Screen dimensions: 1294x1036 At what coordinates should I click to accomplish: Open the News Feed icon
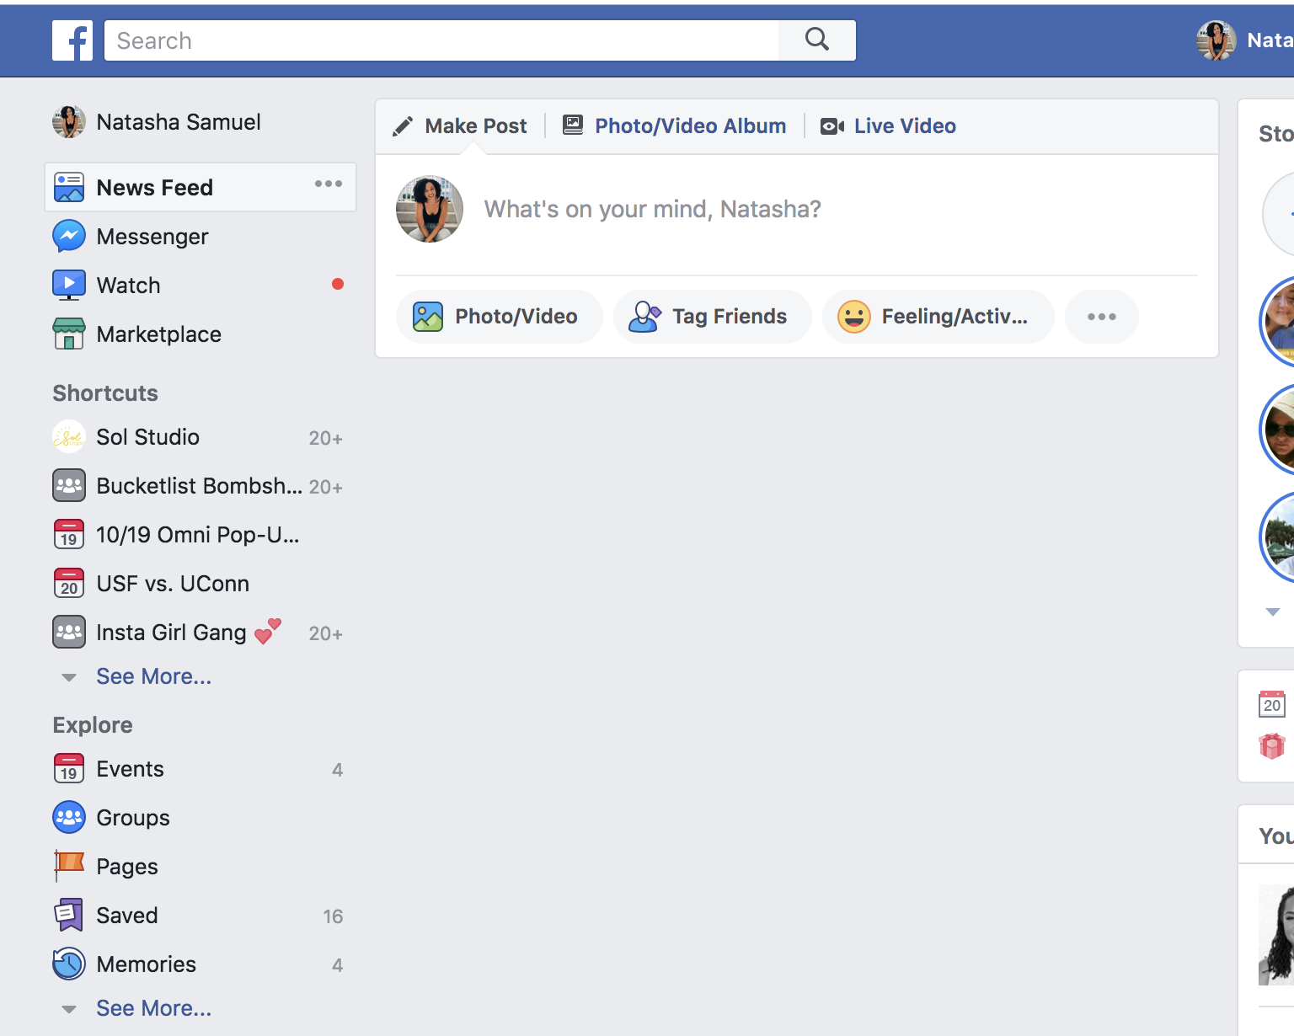pyautogui.click(x=69, y=187)
